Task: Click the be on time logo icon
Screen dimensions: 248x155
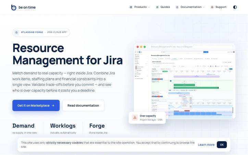Action: 14,8
